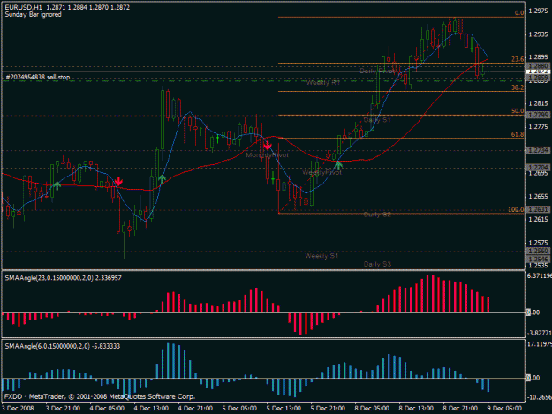Click the '8 Dec 21:00' time axis label

pos(460,409)
